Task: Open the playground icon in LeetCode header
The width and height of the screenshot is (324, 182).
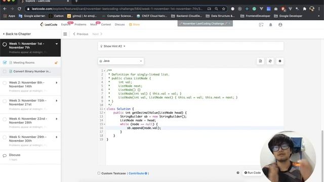Action: 261,25
